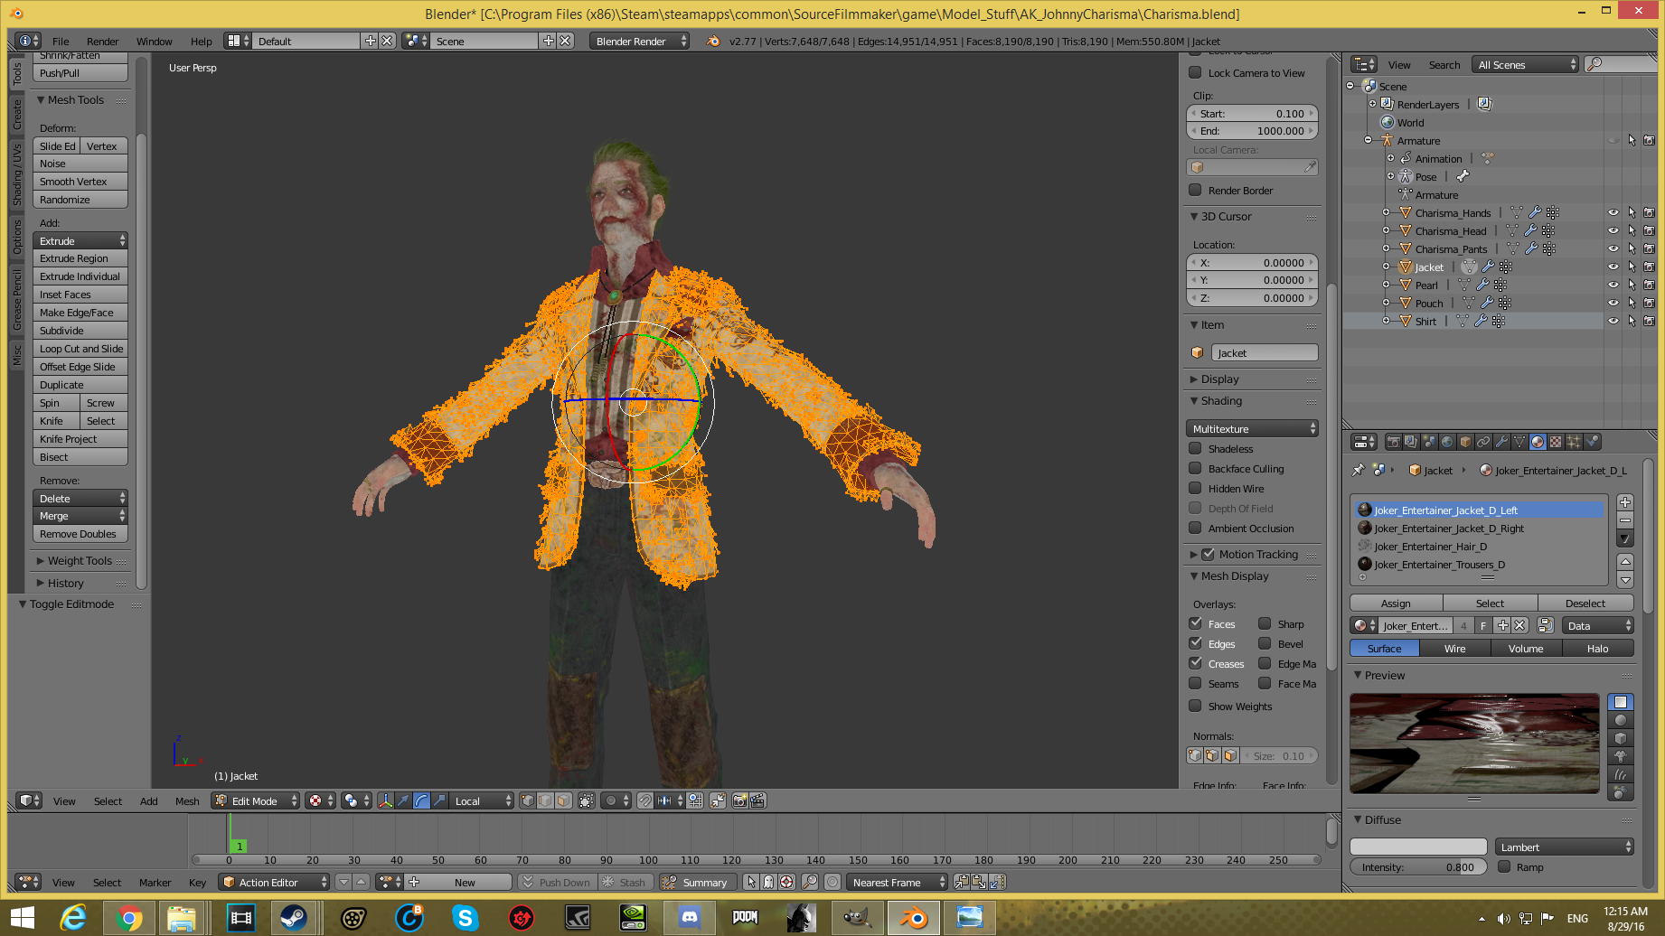Click the Steam icon in taskbar
The image size is (1665, 936).
click(293, 918)
